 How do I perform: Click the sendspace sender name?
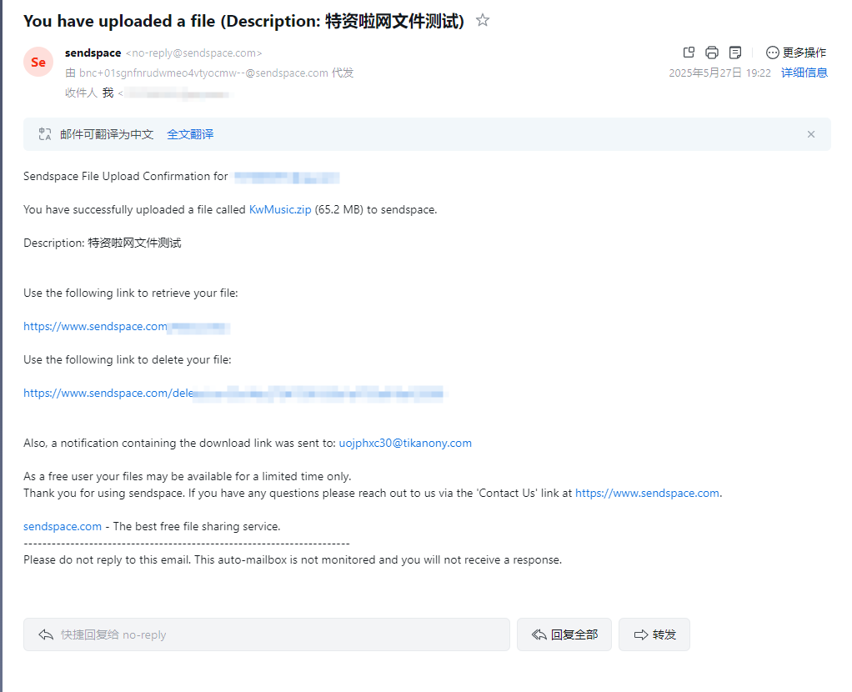click(x=93, y=53)
